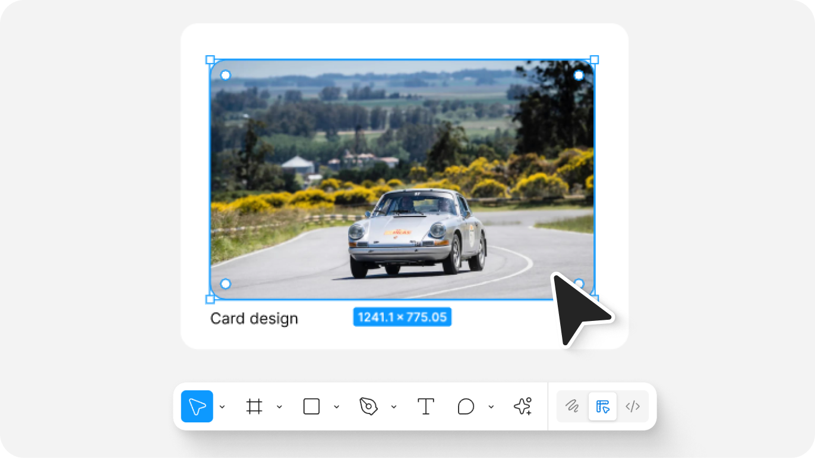
Task: Click the Card design text label
Action: (254, 319)
